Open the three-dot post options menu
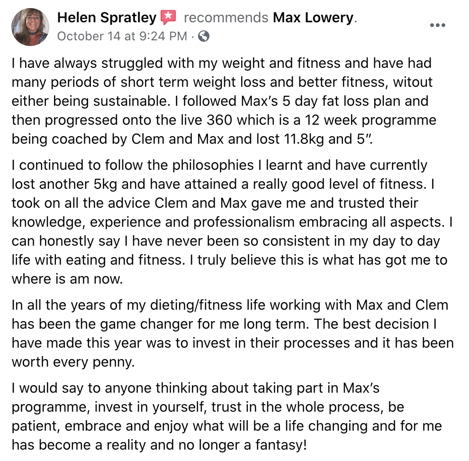 pos(438,25)
